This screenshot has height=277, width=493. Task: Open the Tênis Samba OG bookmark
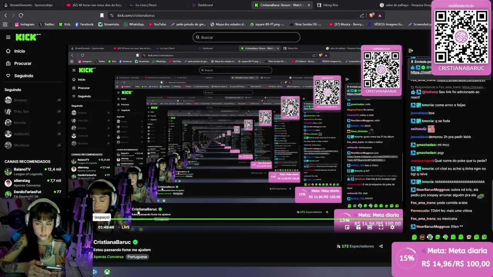[x=305, y=24]
